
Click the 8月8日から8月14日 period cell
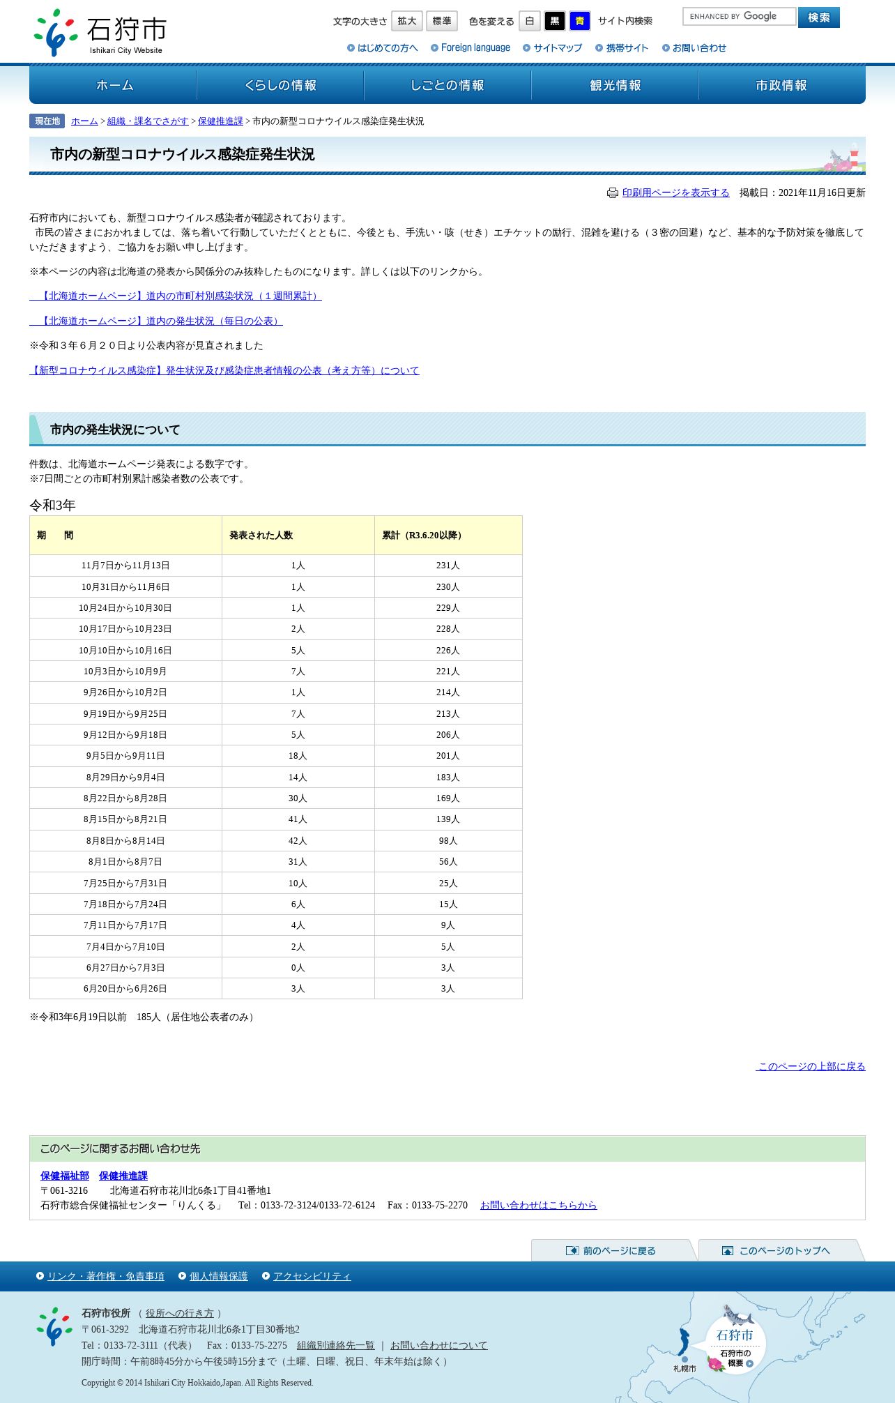[125, 841]
